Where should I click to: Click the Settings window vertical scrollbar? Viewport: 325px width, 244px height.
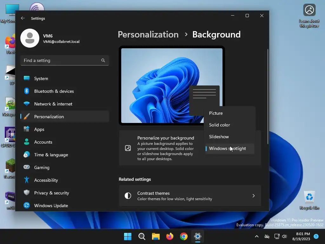tap(268, 97)
